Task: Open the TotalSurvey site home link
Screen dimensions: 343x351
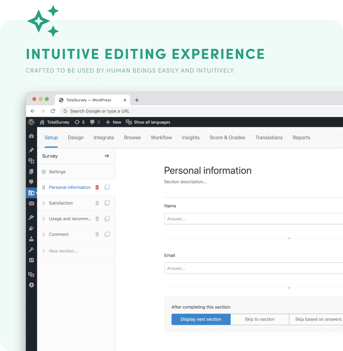Action: pos(55,122)
